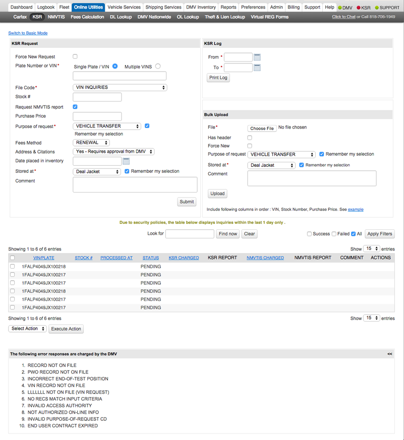Collapse the DMV error responses panel
404x440 pixels.
point(389,354)
